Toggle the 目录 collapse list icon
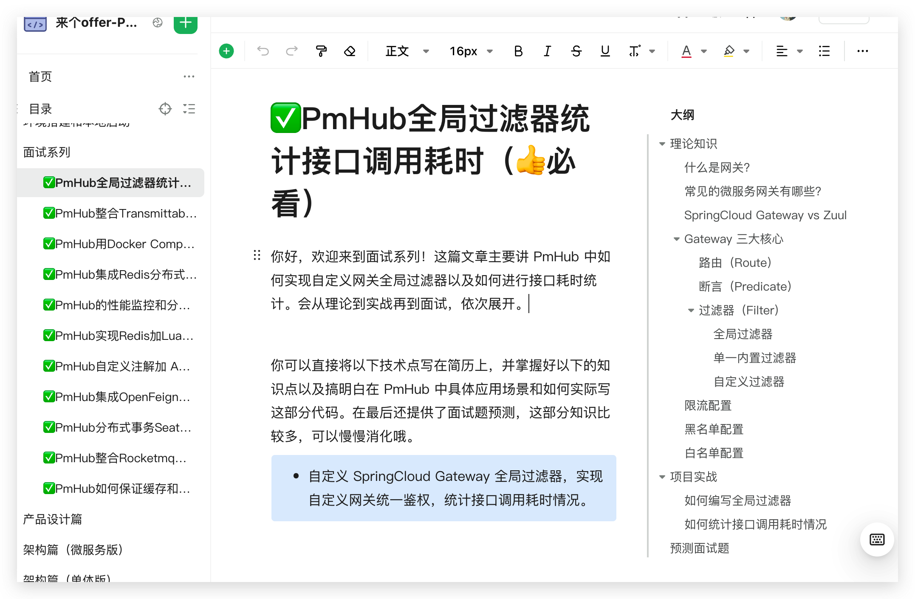 pos(189,109)
